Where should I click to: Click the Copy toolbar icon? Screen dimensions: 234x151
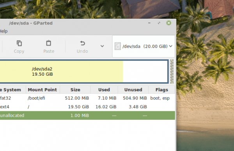(x=19, y=43)
